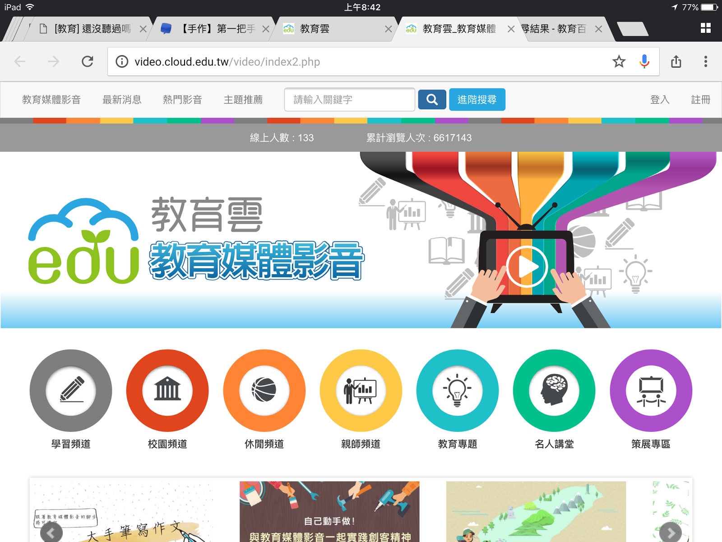Click the 策展專區 label text
The height and width of the screenshot is (542, 722).
(x=651, y=444)
